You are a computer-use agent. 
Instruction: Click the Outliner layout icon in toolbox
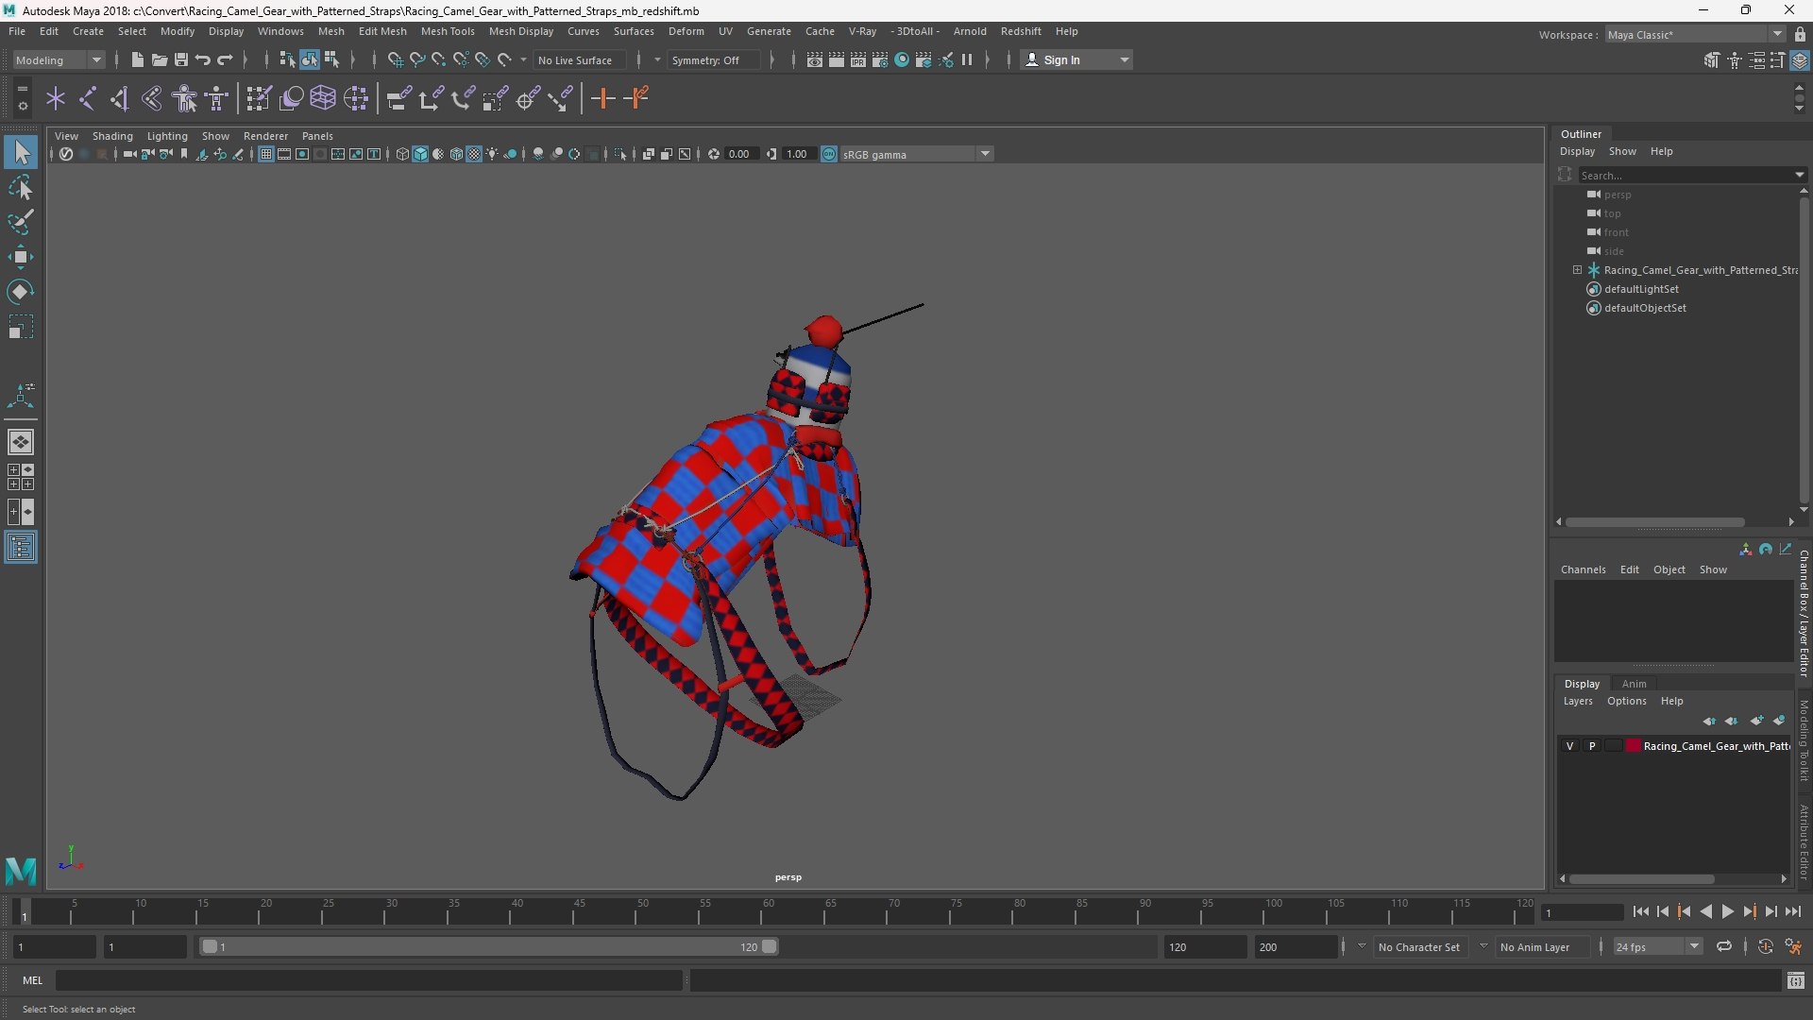point(21,548)
